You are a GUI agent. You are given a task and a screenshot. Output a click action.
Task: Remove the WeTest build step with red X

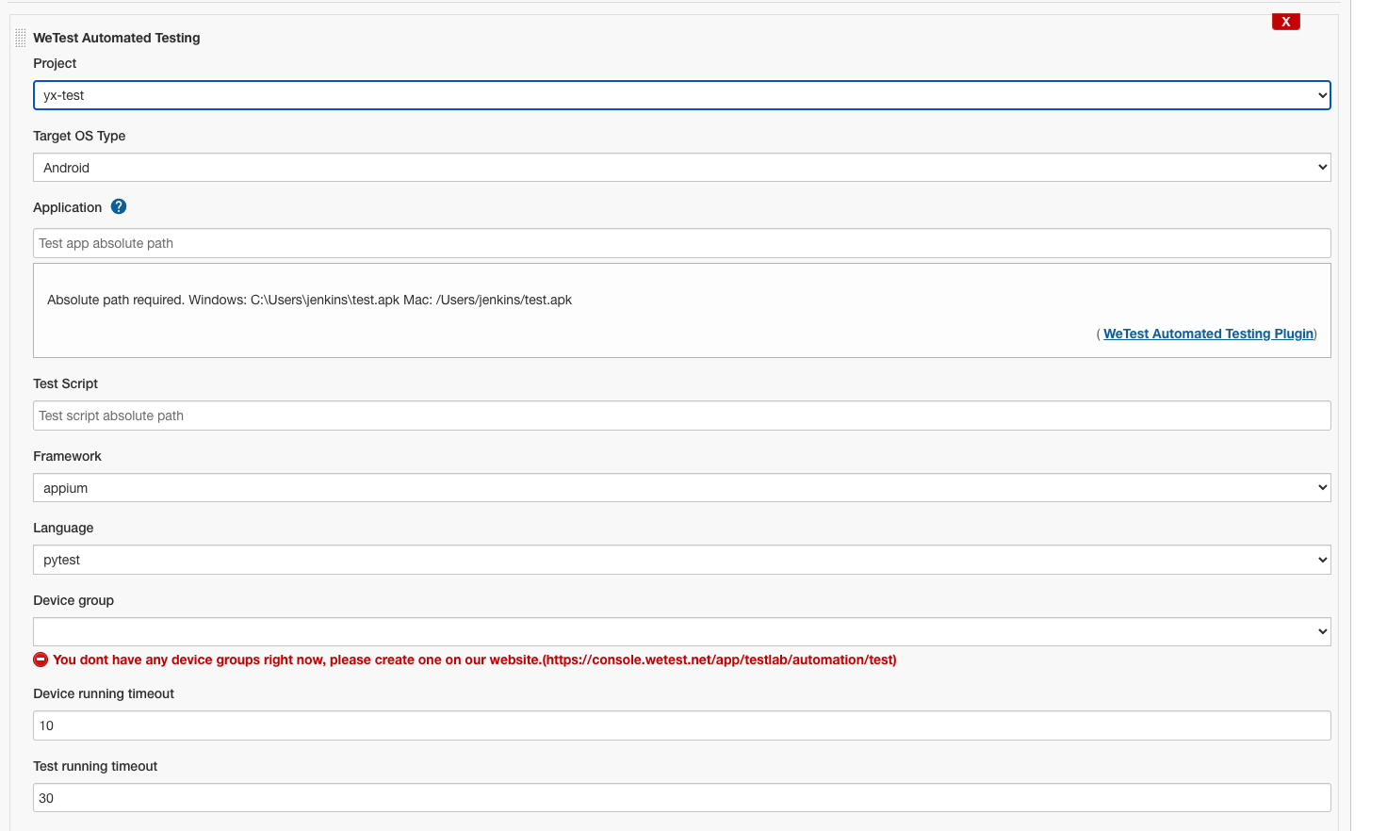coord(1285,22)
